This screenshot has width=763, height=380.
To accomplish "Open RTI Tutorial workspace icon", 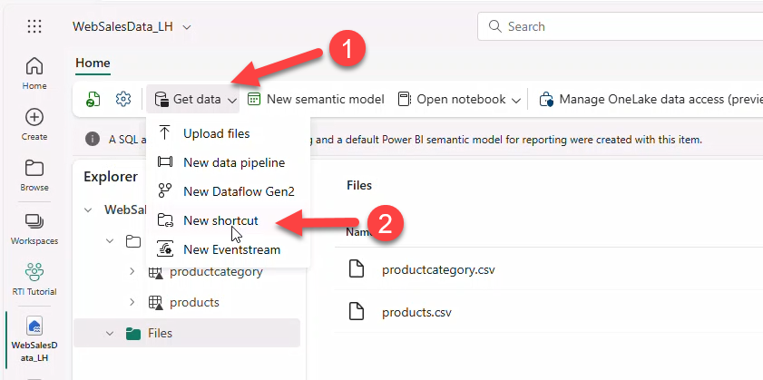I will [34, 278].
